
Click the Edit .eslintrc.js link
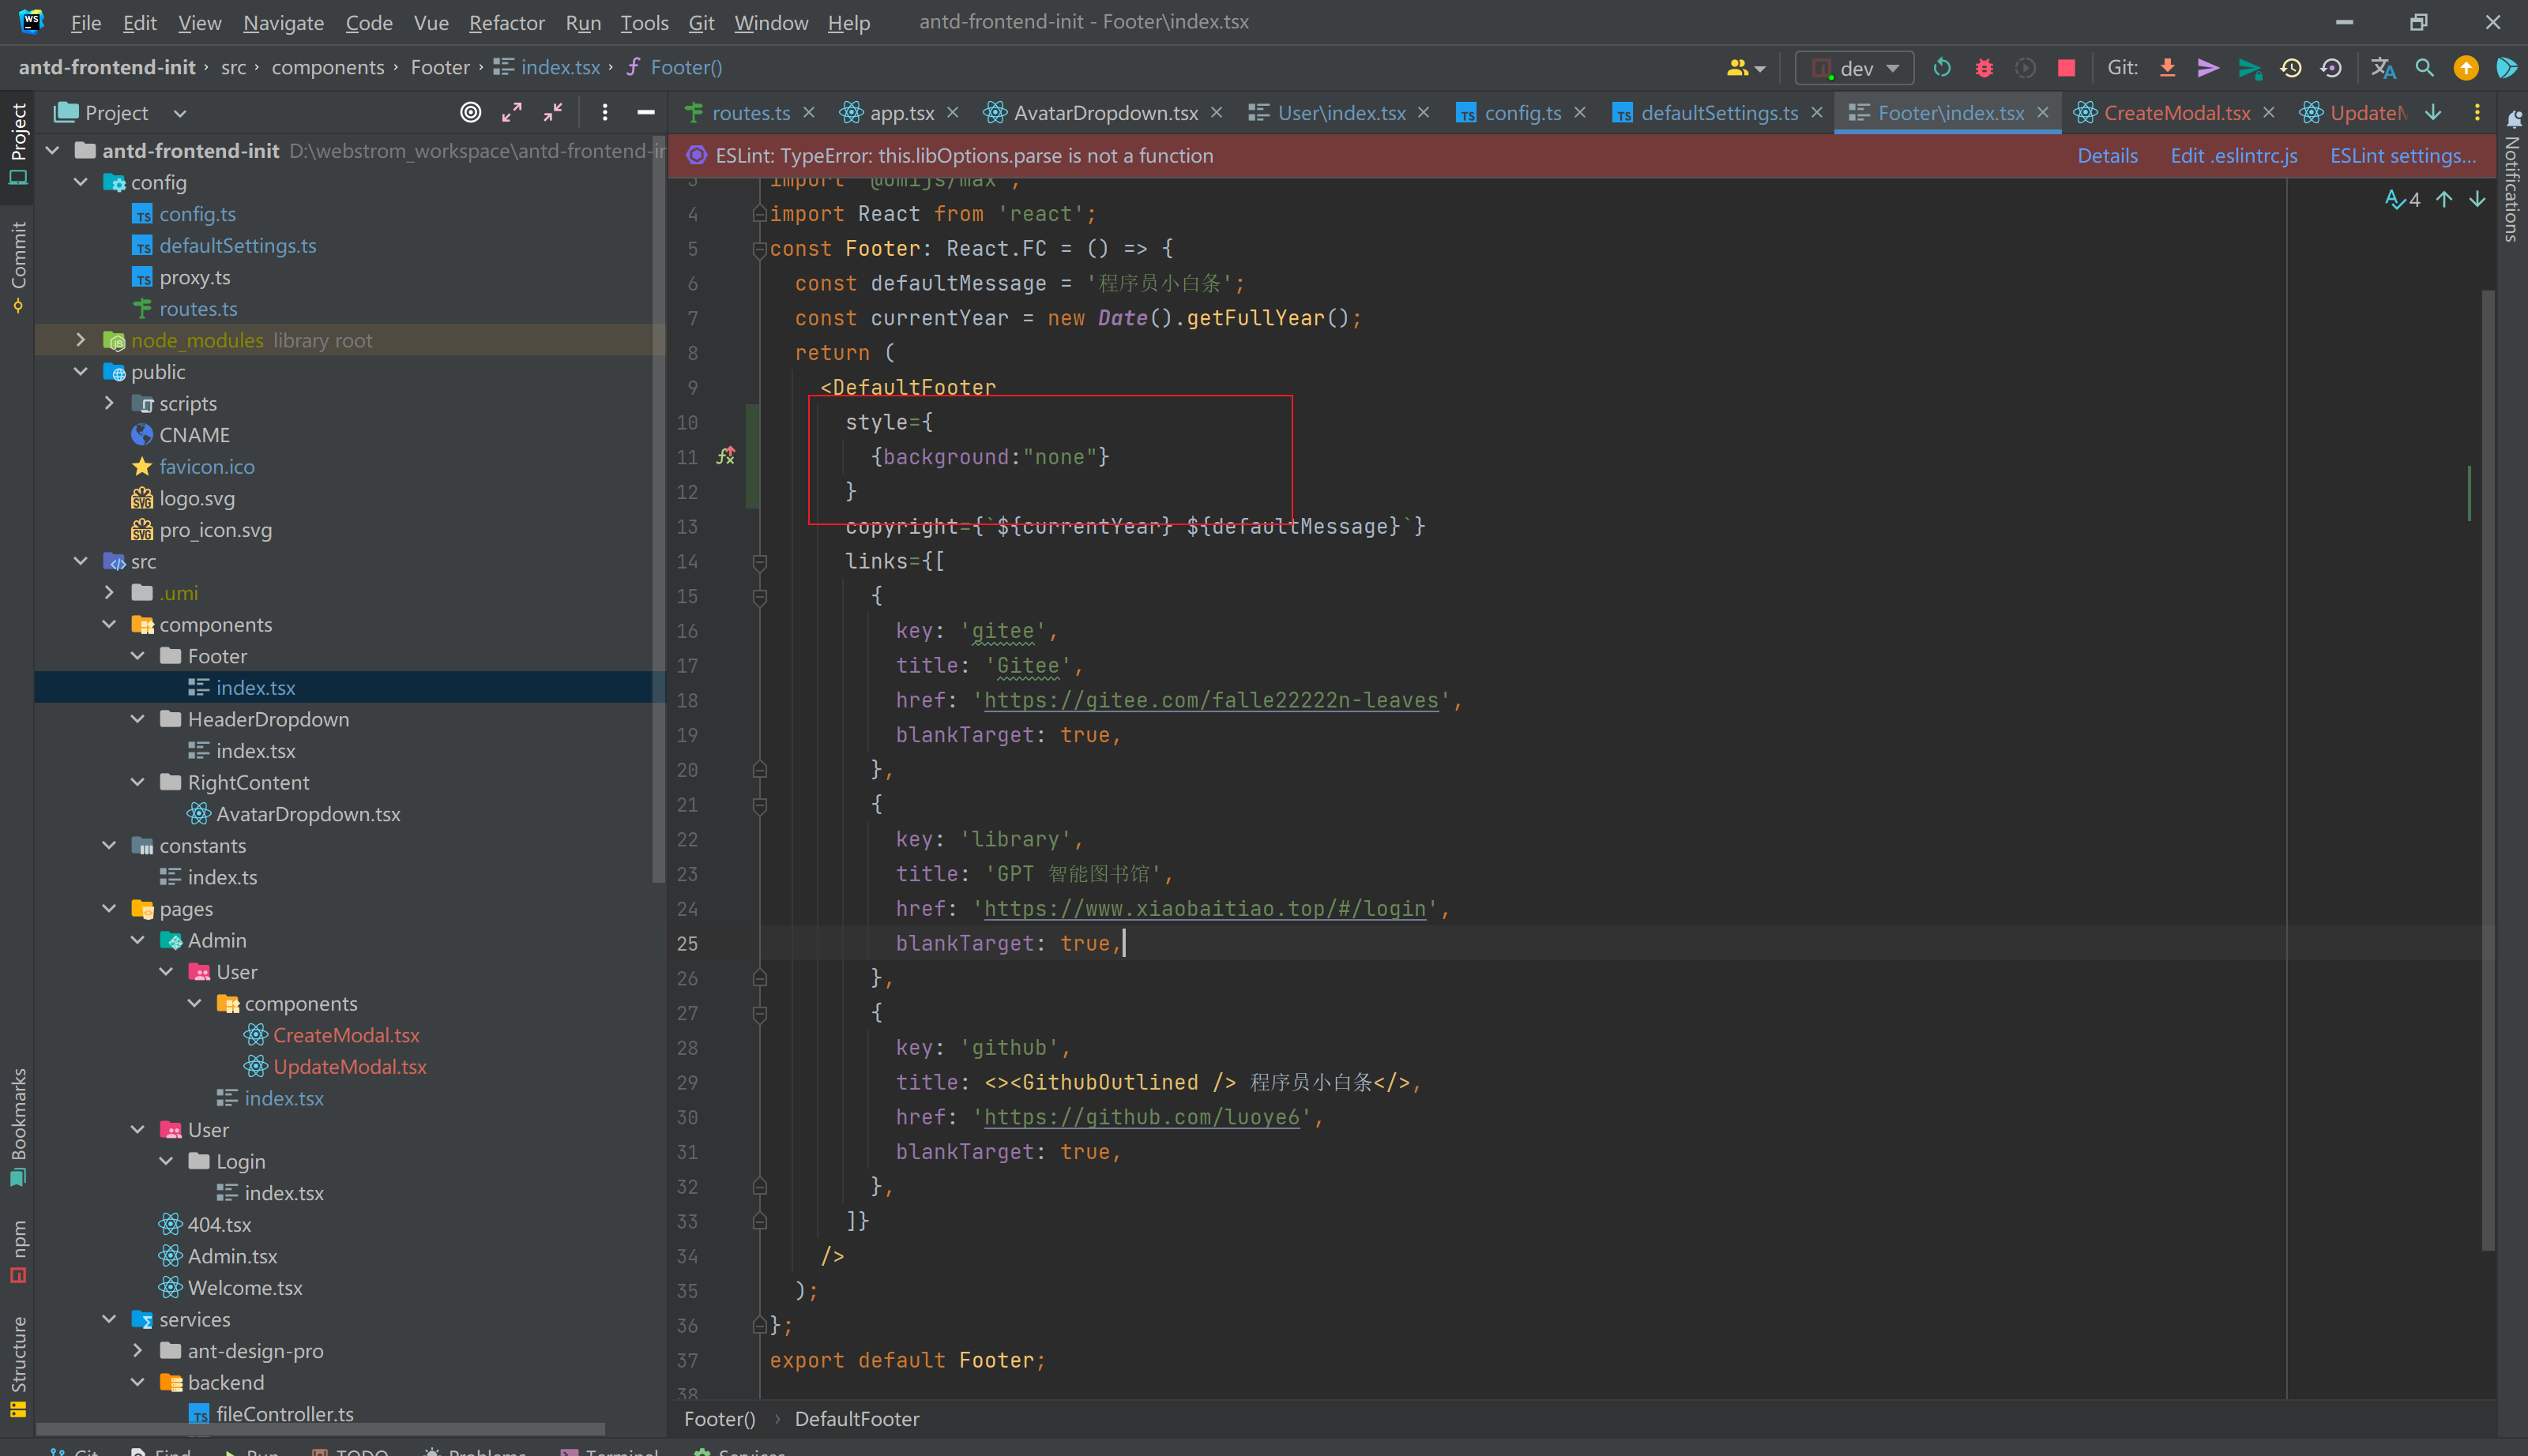pos(2233,156)
